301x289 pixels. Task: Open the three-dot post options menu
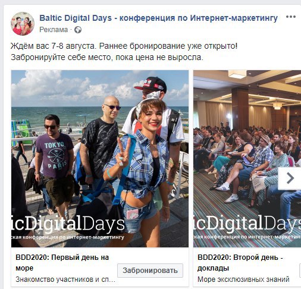(x=291, y=17)
